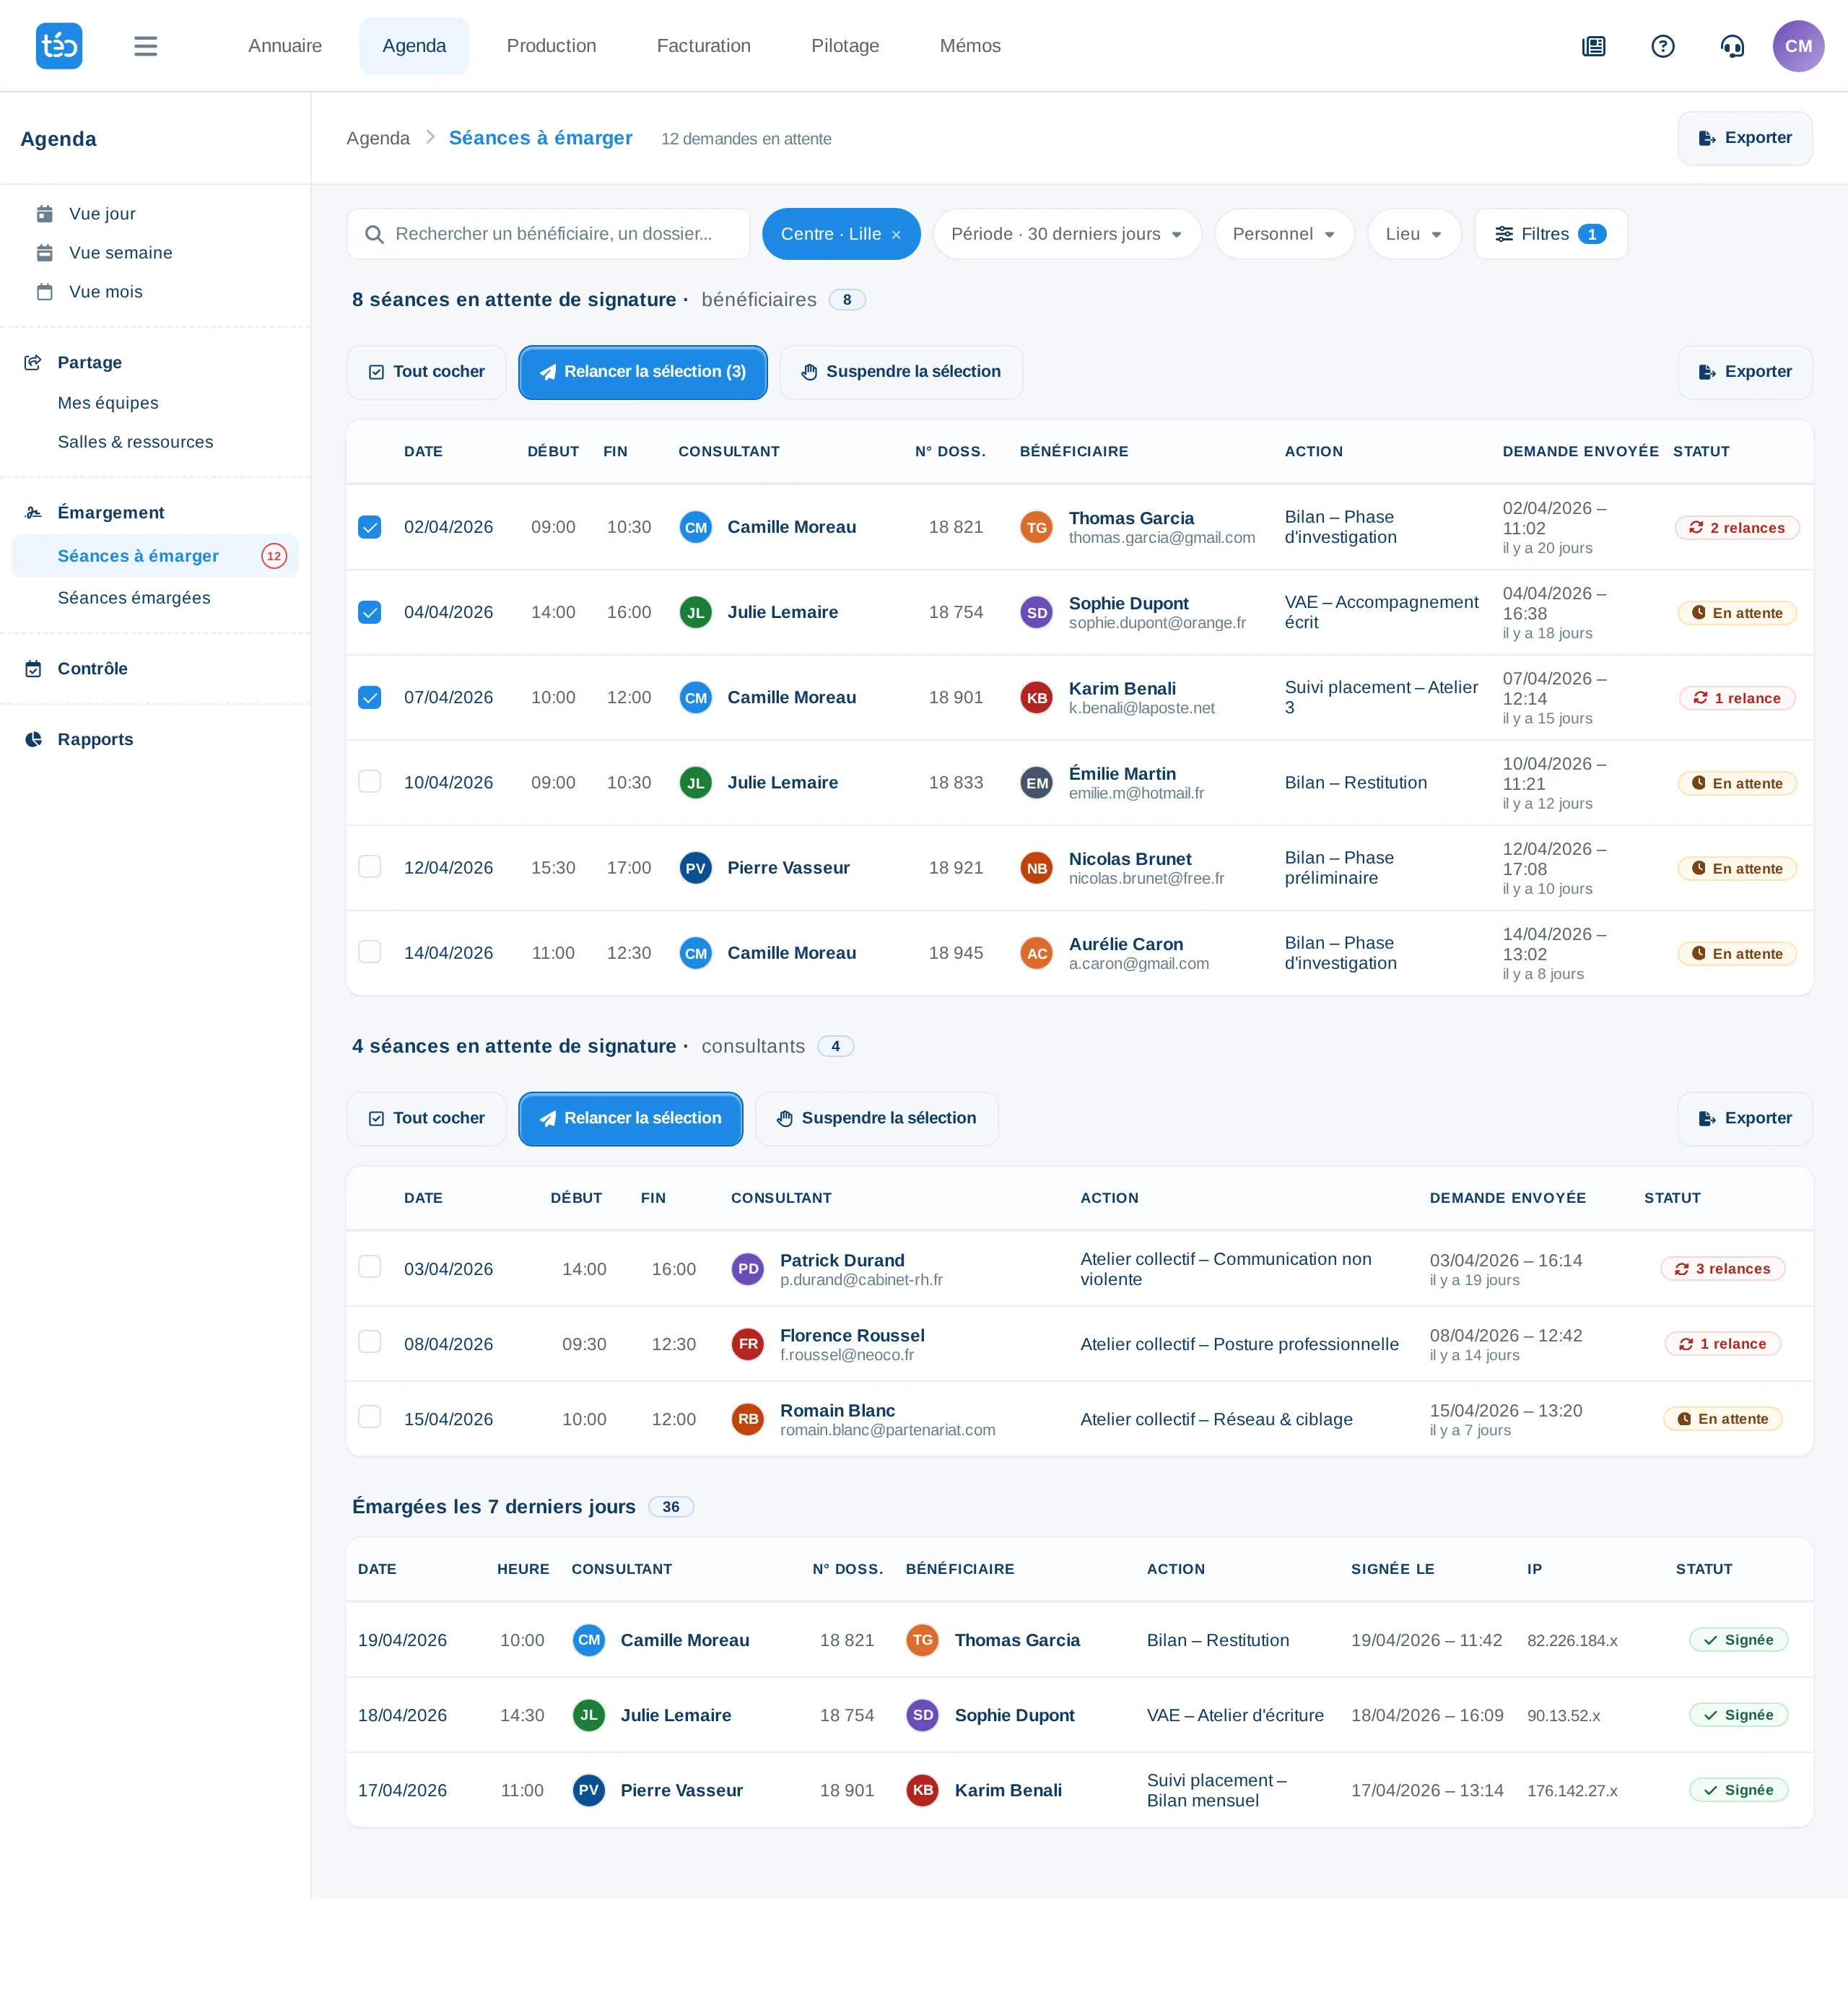1848x1997 pixels.
Task: Click the SD avatar of Sophie Dupont, 04/04/2026 row
Action: (1037, 612)
